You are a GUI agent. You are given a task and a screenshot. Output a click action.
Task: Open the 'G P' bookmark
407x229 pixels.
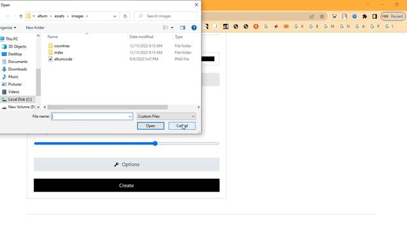(x=375, y=26)
